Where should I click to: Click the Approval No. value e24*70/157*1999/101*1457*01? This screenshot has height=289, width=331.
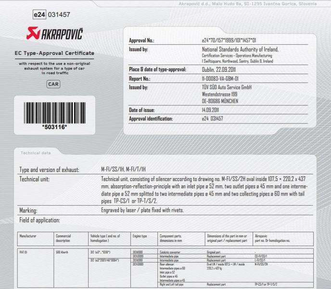(x=229, y=40)
